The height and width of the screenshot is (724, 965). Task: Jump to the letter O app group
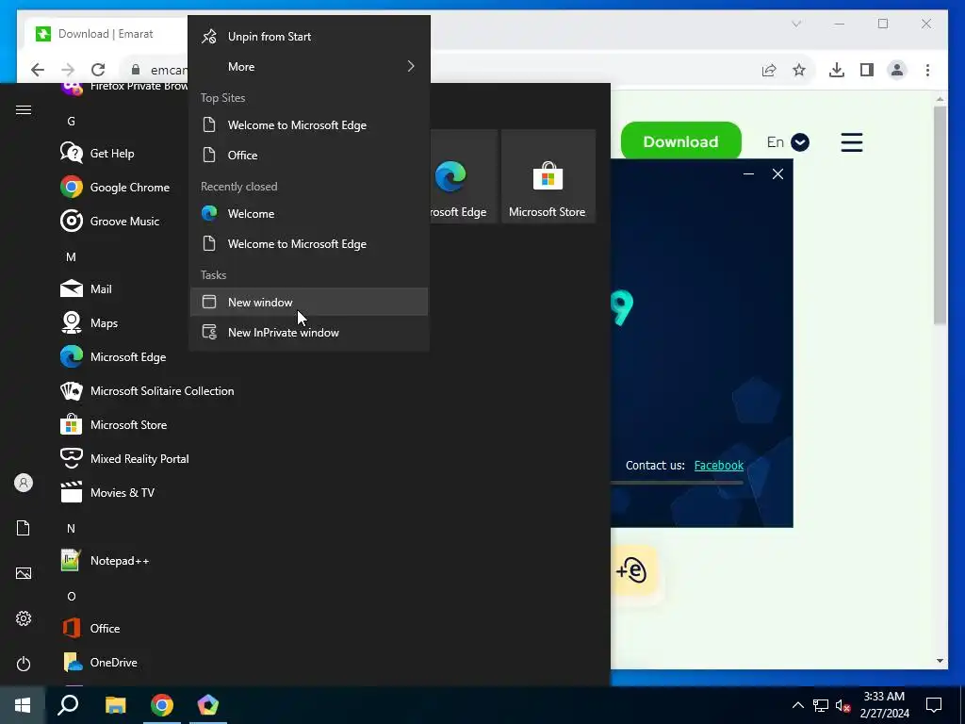[x=72, y=596]
